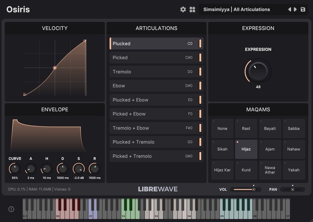Viewport: 313px width, 222px height.
Task: Open the preset browser grid icon
Action: point(192,10)
